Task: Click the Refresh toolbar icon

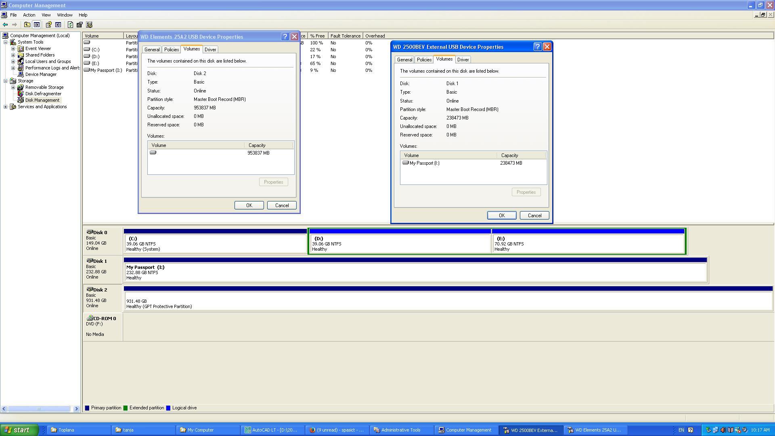Action: click(70, 25)
